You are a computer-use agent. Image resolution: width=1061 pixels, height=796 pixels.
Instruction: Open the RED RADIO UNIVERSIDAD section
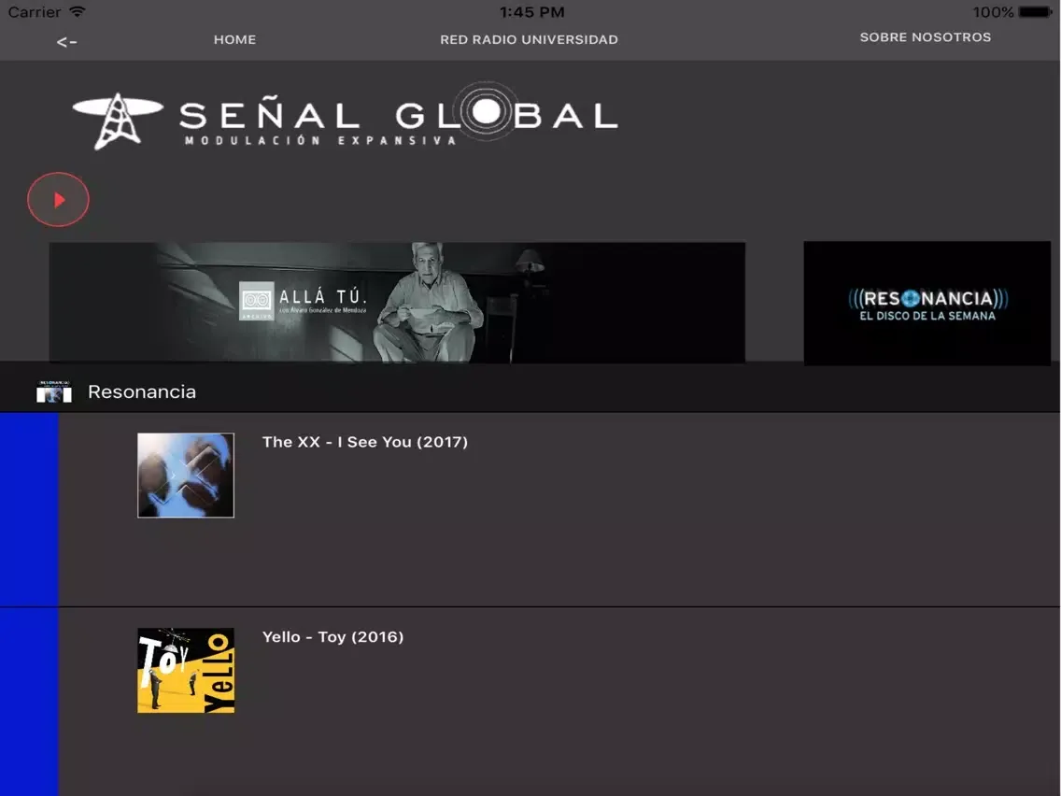(x=529, y=39)
